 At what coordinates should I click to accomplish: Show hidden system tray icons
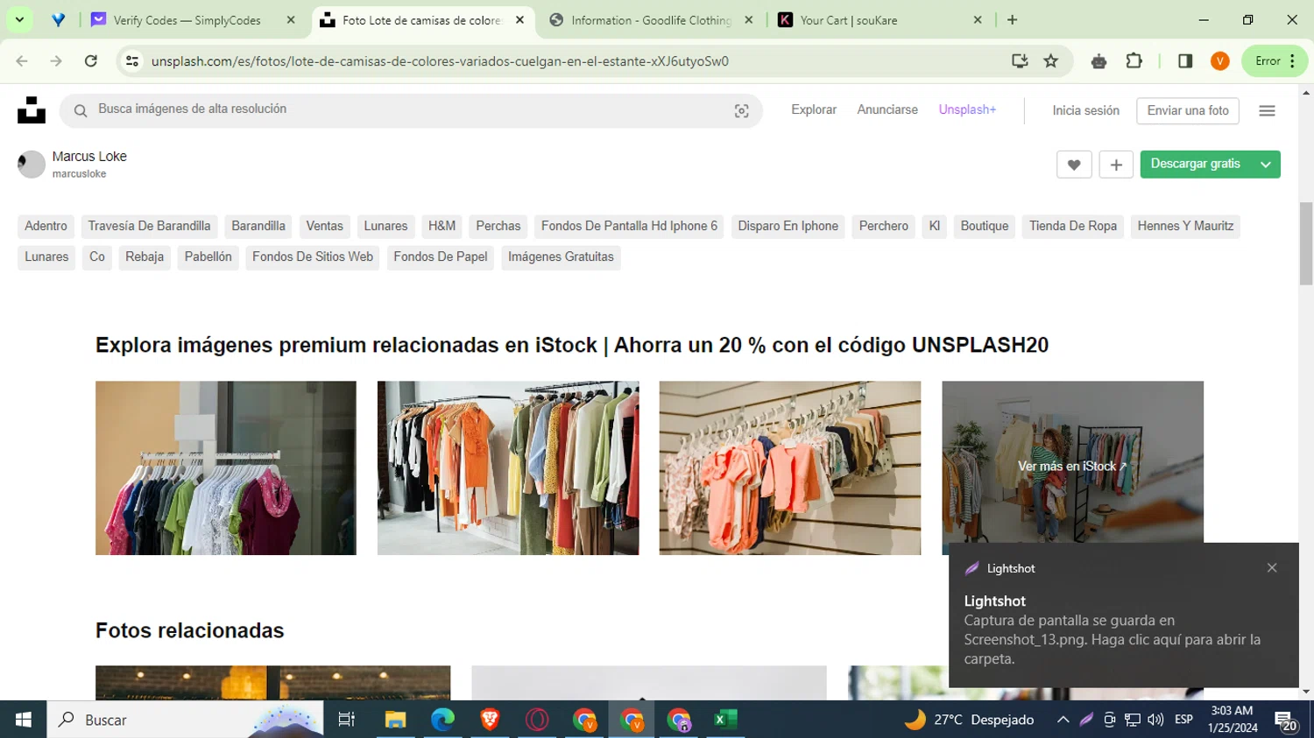tap(1063, 720)
